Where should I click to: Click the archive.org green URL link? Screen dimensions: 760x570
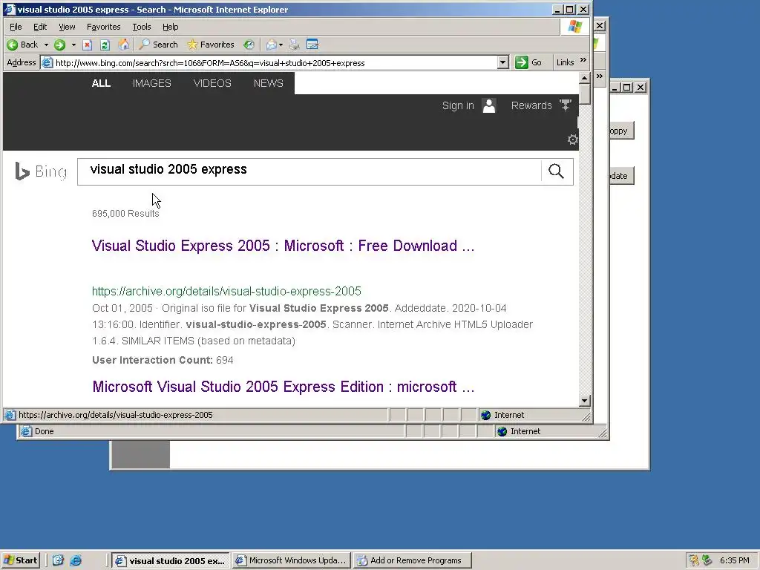point(226,291)
